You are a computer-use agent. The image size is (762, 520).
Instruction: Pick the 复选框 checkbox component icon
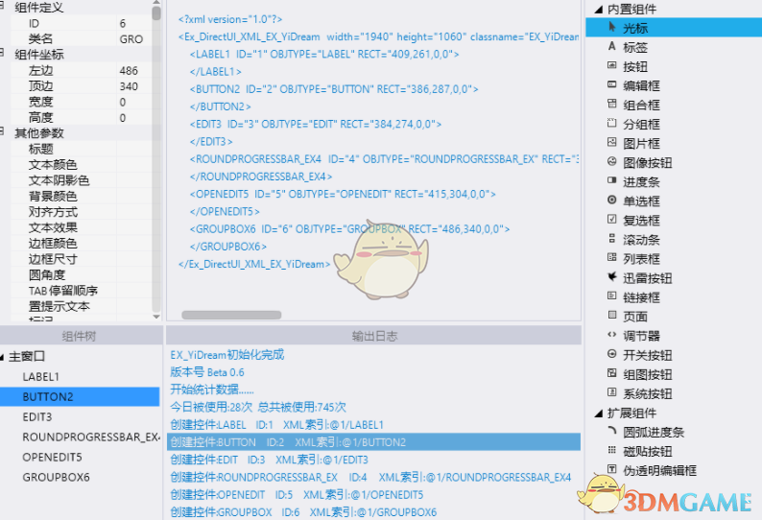pyautogui.click(x=612, y=219)
